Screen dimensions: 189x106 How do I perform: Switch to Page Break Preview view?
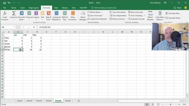[x=158, y=105]
